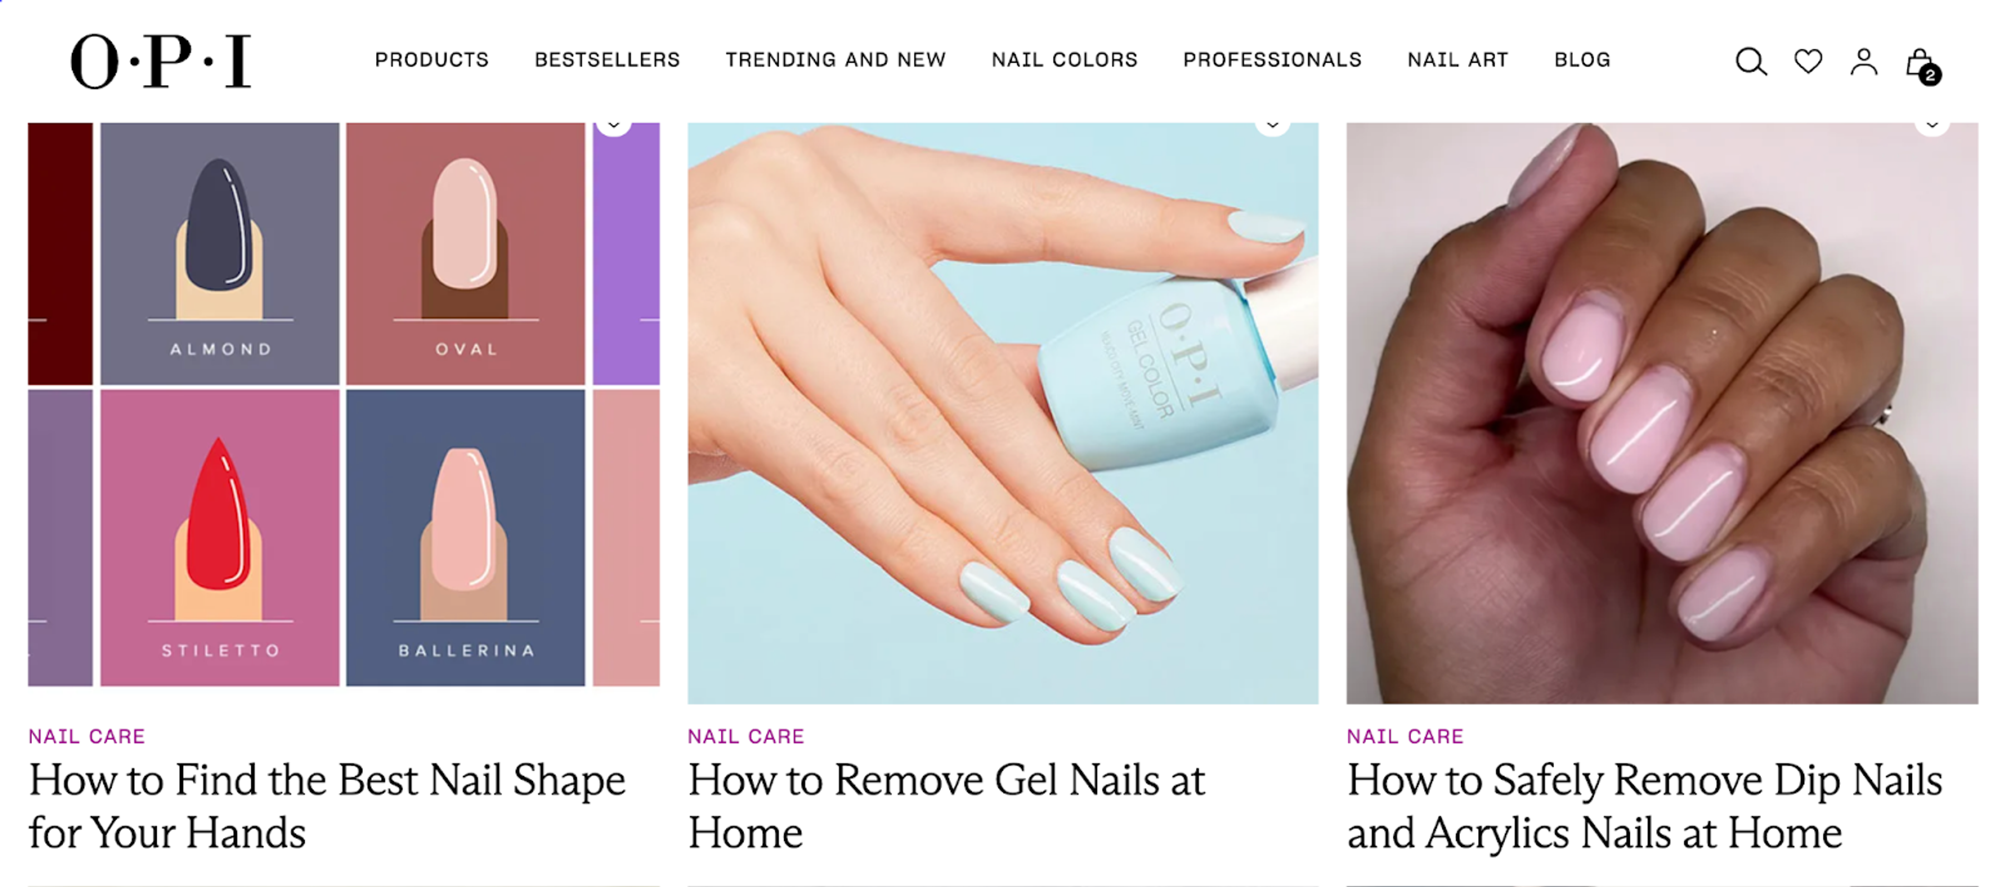
Task: Select Trending and New in navigation
Action: coord(836,60)
